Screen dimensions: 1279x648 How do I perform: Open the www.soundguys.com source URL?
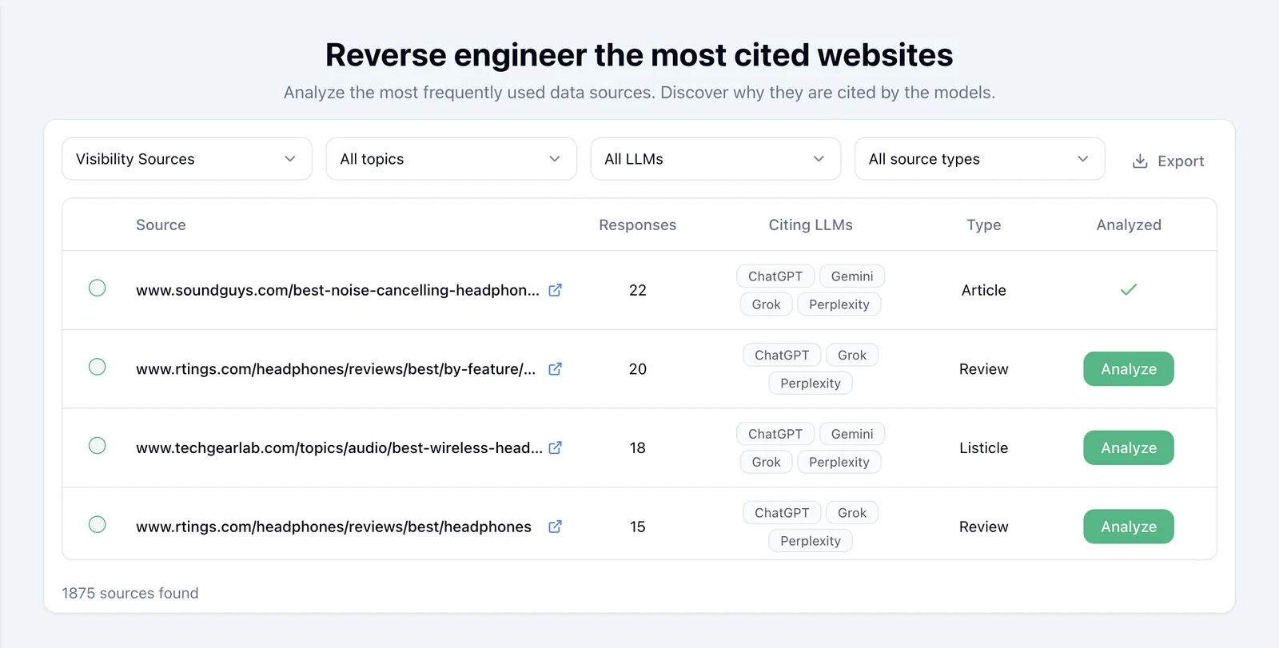coord(337,290)
